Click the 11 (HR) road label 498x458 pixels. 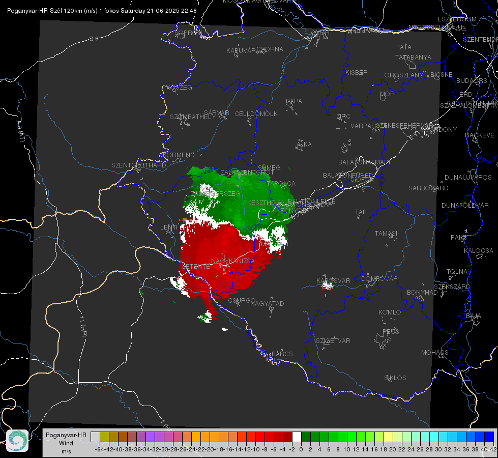point(82,326)
